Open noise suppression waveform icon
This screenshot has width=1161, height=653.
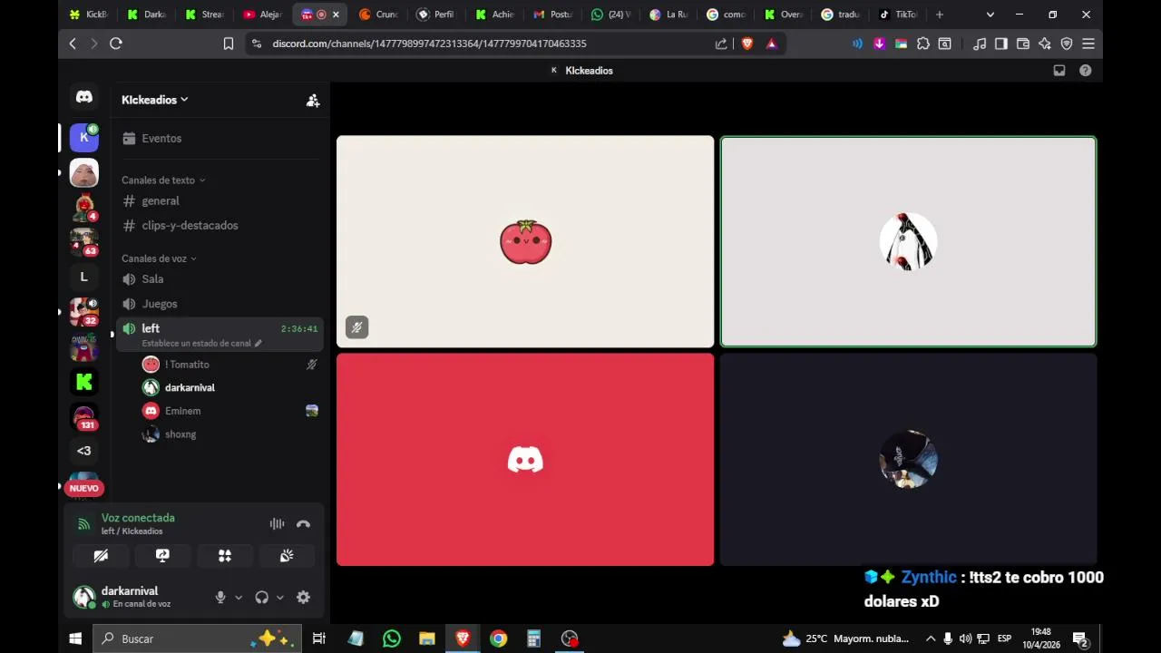277,524
